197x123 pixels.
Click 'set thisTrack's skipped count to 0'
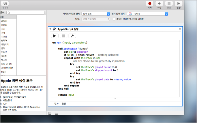(97, 70)
